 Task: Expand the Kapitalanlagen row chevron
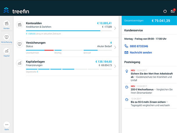[x=115, y=66]
